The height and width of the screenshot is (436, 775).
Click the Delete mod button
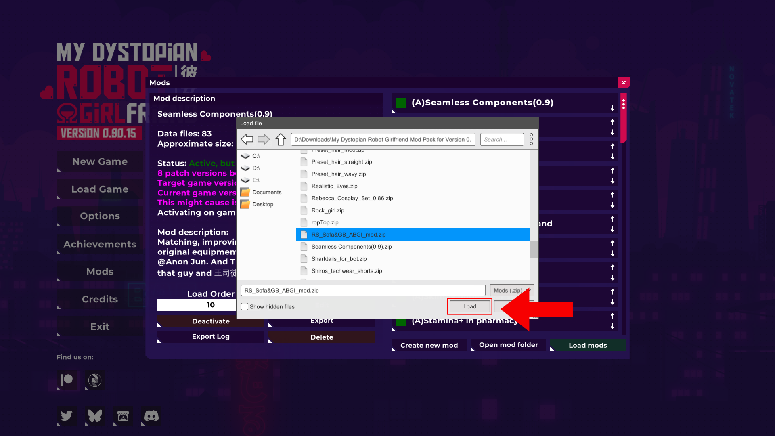(x=322, y=337)
